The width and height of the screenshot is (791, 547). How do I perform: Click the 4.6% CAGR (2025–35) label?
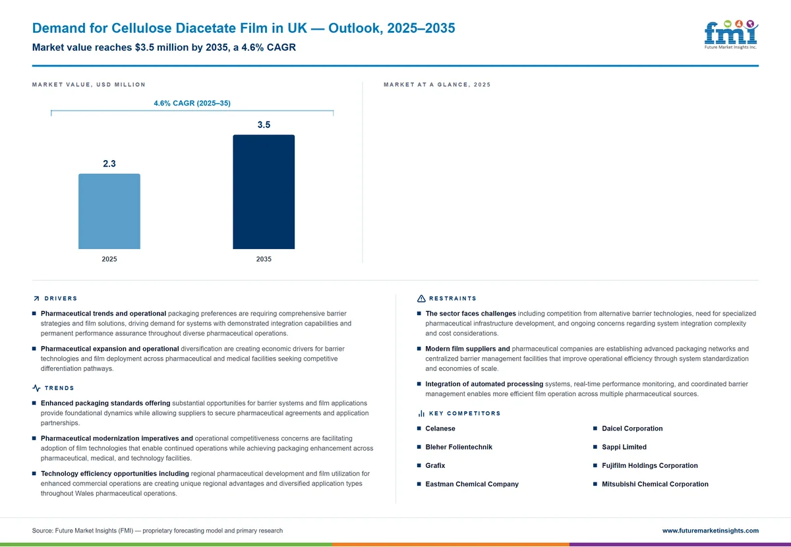[x=192, y=103]
